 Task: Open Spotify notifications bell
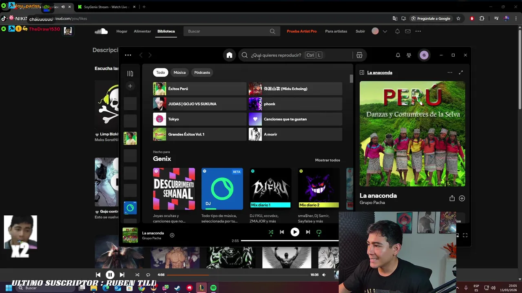click(x=398, y=55)
